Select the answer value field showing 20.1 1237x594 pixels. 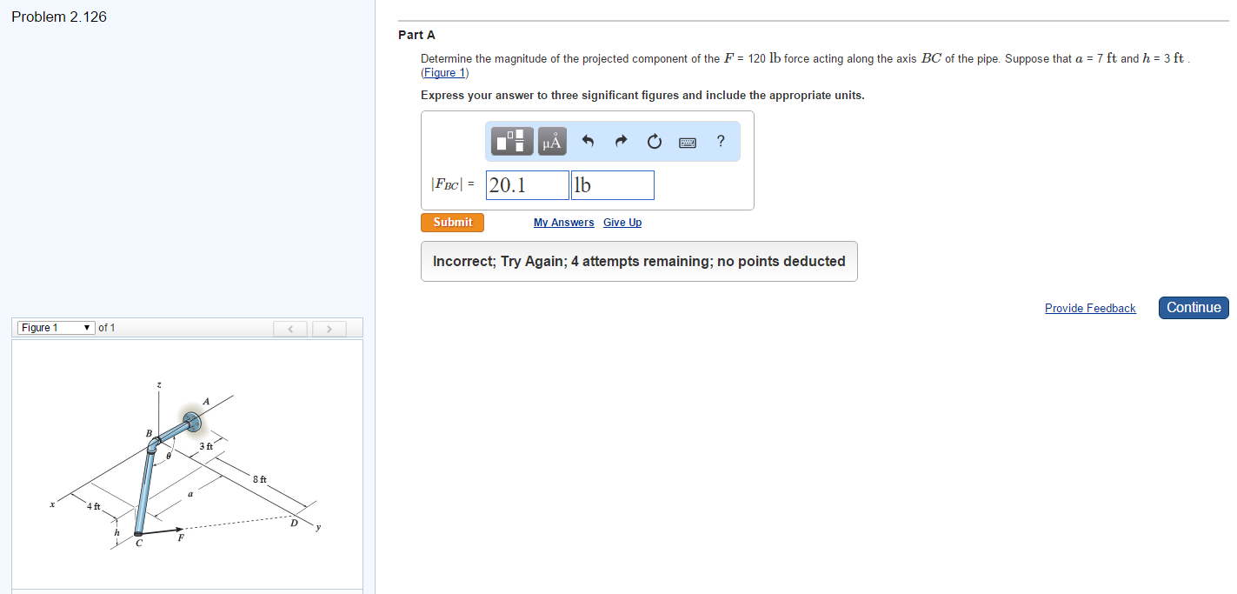(526, 184)
